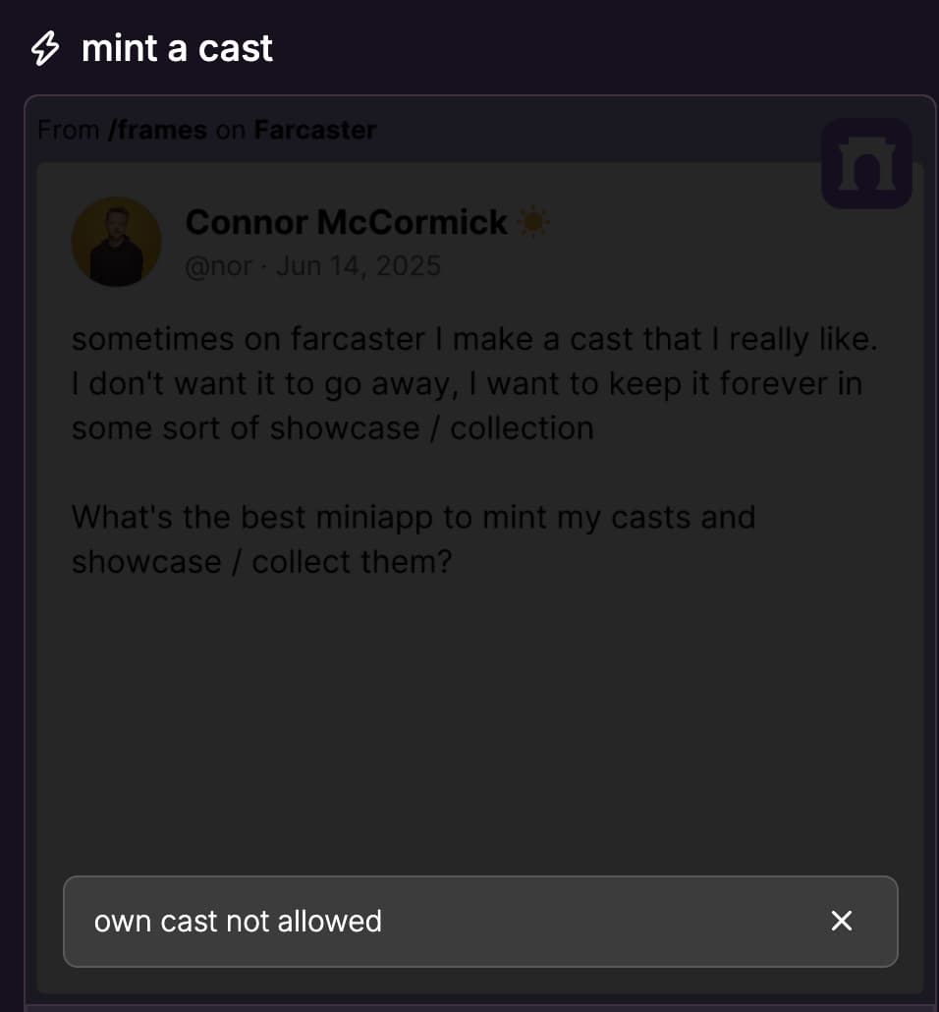Image resolution: width=939 pixels, height=1012 pixels.
Task: Select the "sometimes on farcaster" cast line
Action: point(473,339)
